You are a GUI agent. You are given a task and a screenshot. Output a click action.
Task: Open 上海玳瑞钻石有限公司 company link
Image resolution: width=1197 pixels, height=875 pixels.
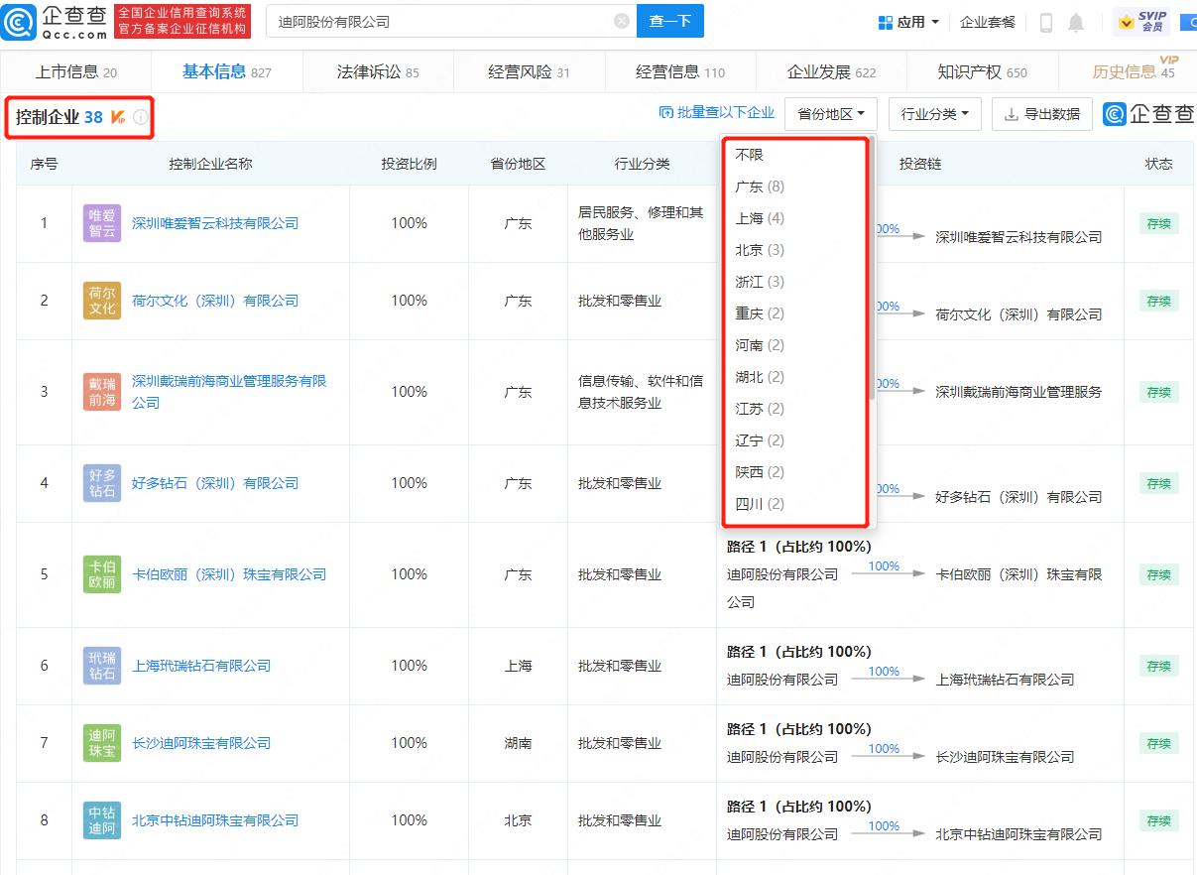point(201,666)
